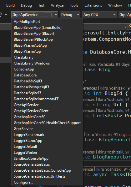Select GrpcApiServiceClient entry
Viewport: 131px width, 187px height.
pyautogui.click(x=47, y=111)
